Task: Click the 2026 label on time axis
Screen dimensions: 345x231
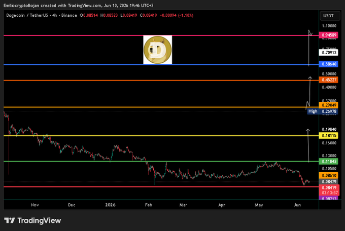Action: tap(110, 205)
